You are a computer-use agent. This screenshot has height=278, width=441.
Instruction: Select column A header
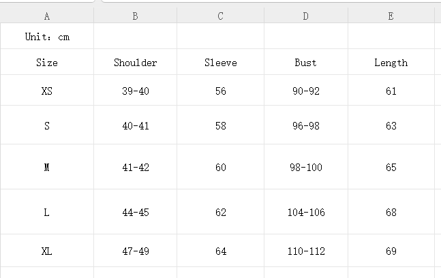click(46, 16)
